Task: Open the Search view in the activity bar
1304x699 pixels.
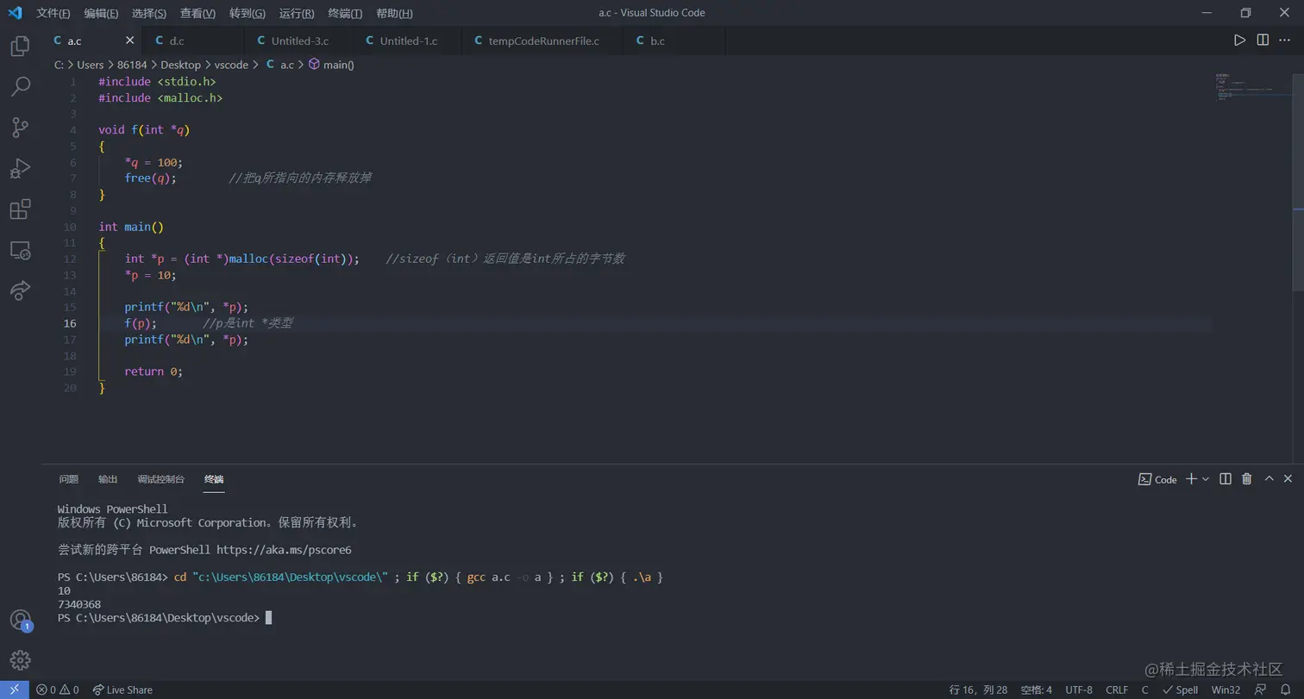Action: [x=20, y=86]
